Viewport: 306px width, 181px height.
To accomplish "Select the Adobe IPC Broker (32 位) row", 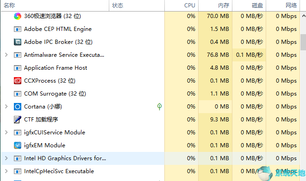I will 150,42.
